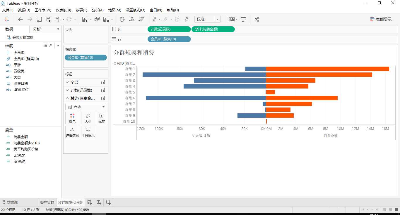The width and height of the screenshot is (400, 215).
Task: Select the 会员ID (群集10) pill on Rows
Action: click(x=169, y=39)
